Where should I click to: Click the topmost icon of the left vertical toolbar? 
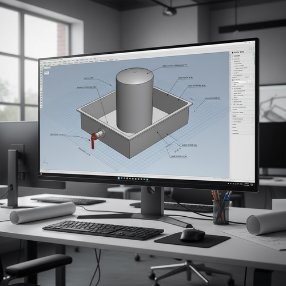pyautogui.click(x=41, y=69)
